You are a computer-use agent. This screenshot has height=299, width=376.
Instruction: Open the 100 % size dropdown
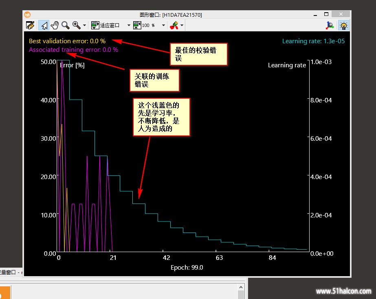pos(163,25)
